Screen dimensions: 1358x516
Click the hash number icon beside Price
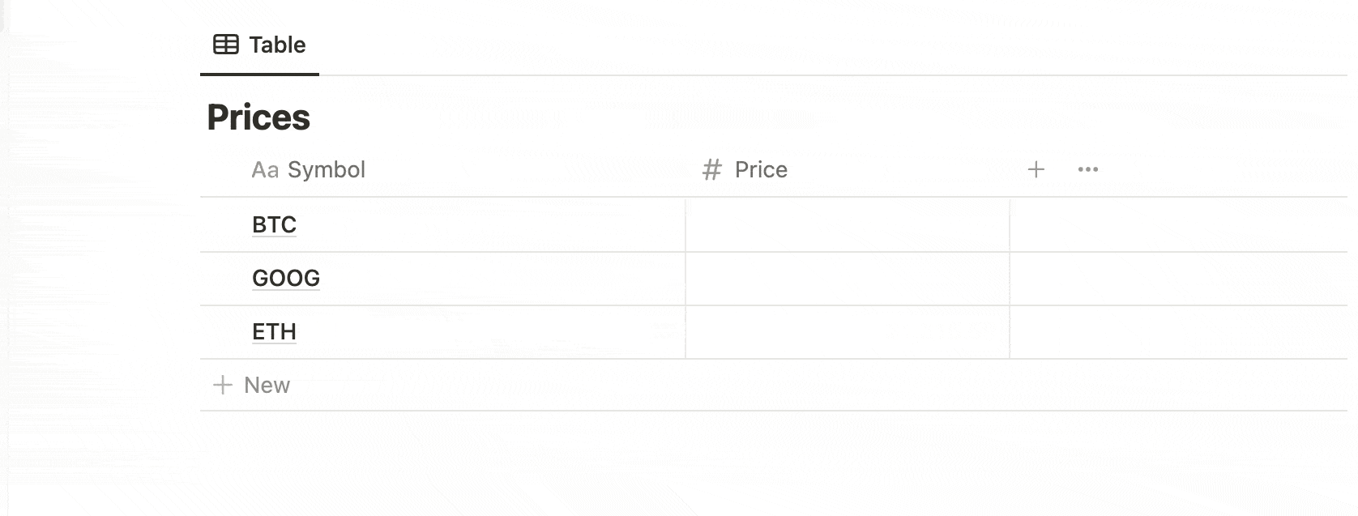(711, 169)
